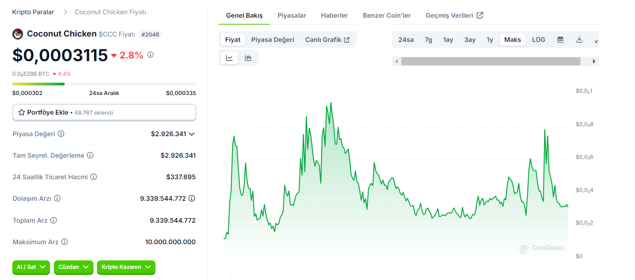Viewport: 635px width, 280px height.
Task: Click the 24h high value $0,000335
Action: point(181,93)
